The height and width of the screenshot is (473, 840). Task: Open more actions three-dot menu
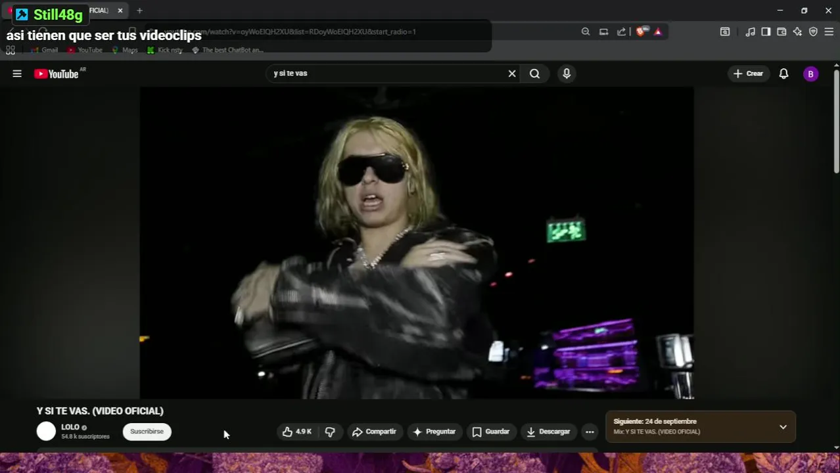[x=590, y=432]
